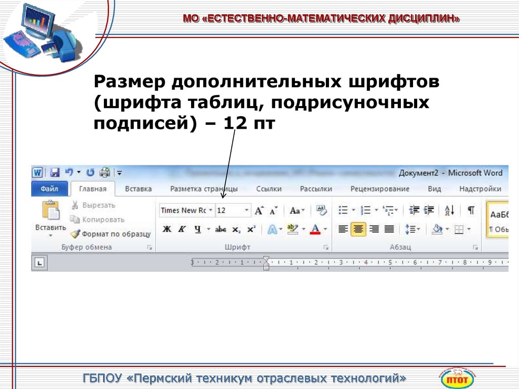Viewport: 519px width, 389px height.
Task: Open the undo history dropdown arrow
Action: (79, 172)
